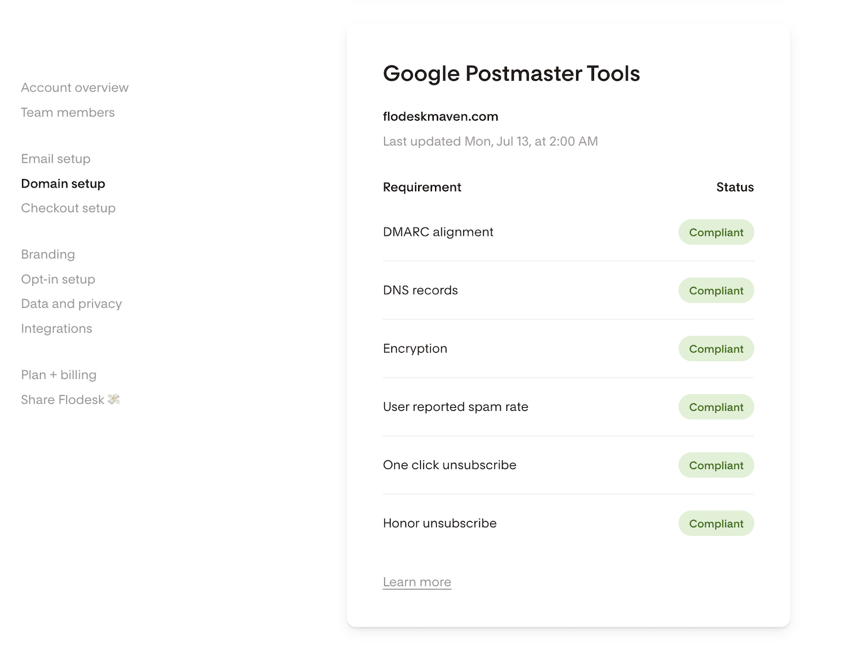Click Compliant badge for User reported spam rate

(716, 407)
